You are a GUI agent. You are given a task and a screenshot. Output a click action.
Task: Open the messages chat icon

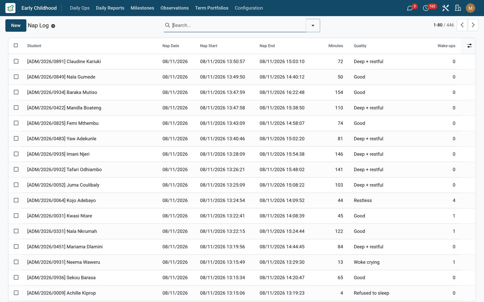pyautogui.click(x=410, y=8)
